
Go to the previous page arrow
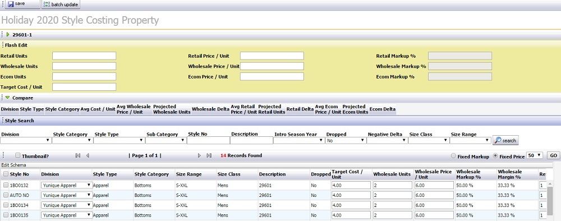(88, 155)
